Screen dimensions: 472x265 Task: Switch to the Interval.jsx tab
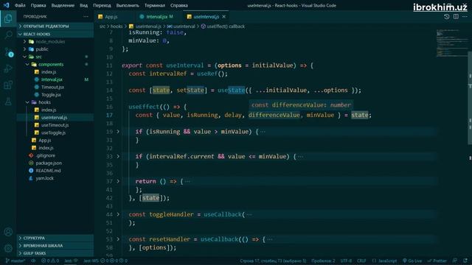point(157,17)
